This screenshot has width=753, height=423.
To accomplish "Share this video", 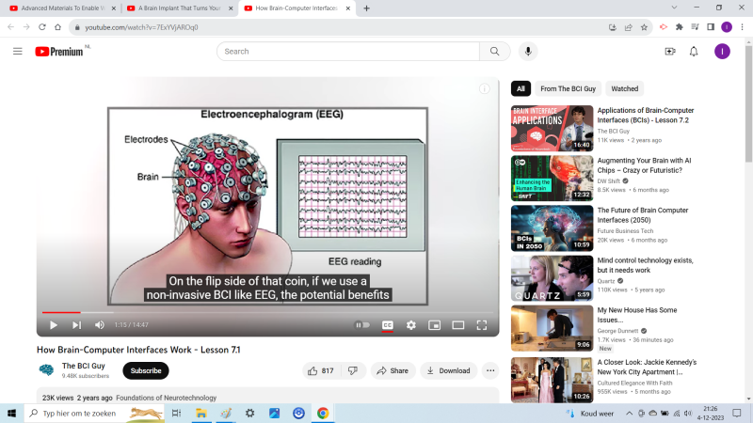I will 393,370.
